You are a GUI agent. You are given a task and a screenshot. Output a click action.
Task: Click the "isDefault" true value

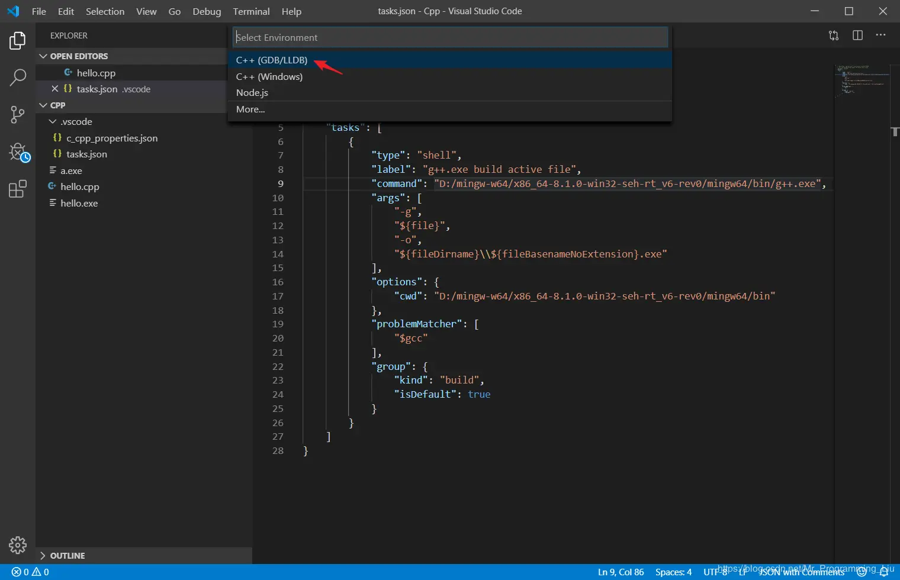479,394
